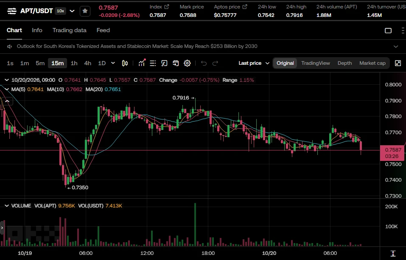Screen dimensions: 406x260
Task: Open the candlestick chart type icon
Action: click(x=125, y=64)
